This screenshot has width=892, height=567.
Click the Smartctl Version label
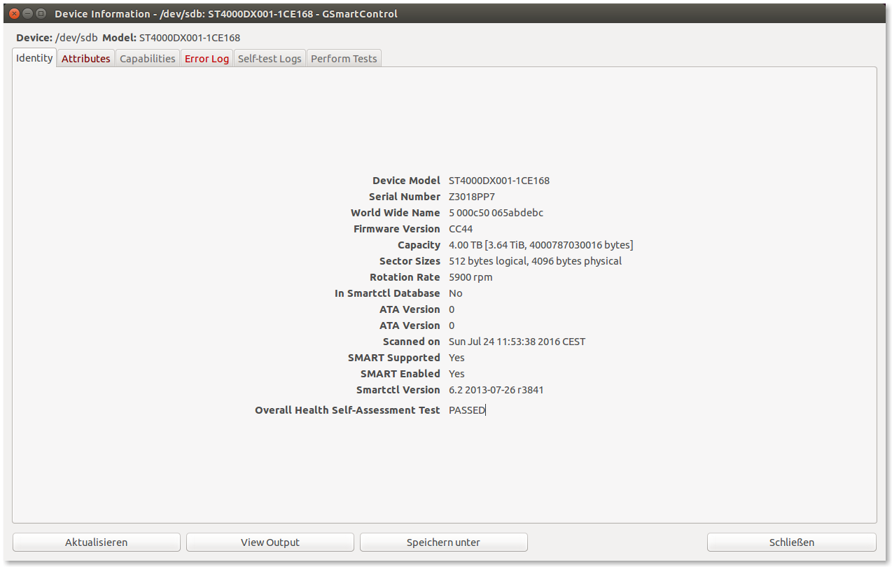point(398,390)
